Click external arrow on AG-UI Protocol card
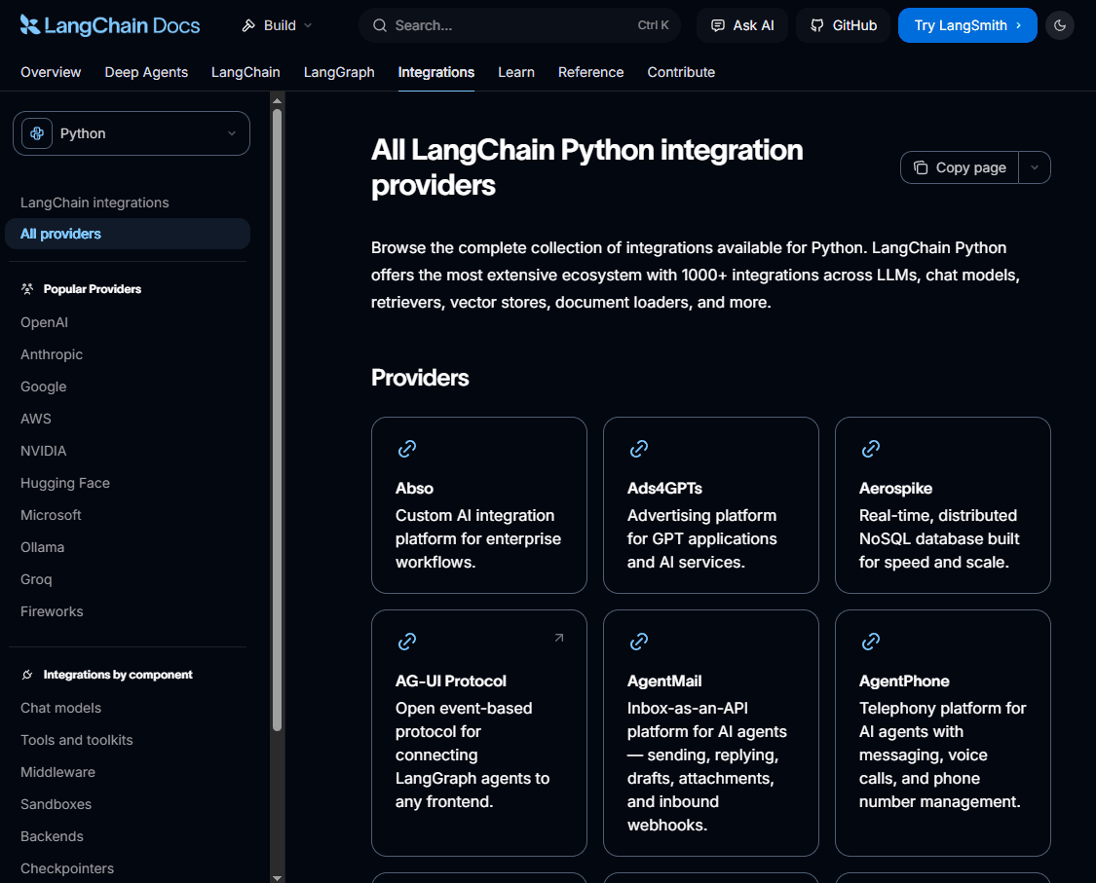 pos(559,638)
